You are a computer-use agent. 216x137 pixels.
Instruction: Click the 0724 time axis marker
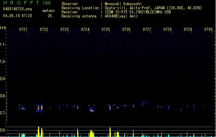[85, 29]
